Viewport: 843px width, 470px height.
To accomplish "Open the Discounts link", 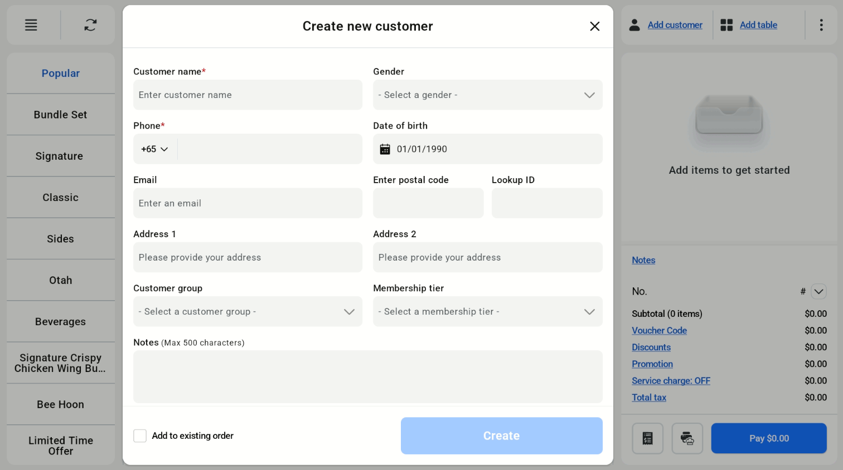I will click(651, 347).
